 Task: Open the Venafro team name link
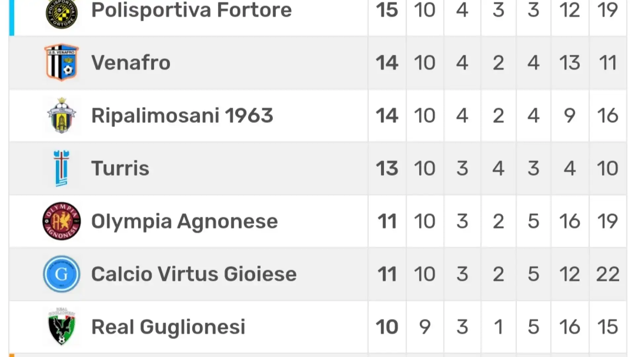131,62
